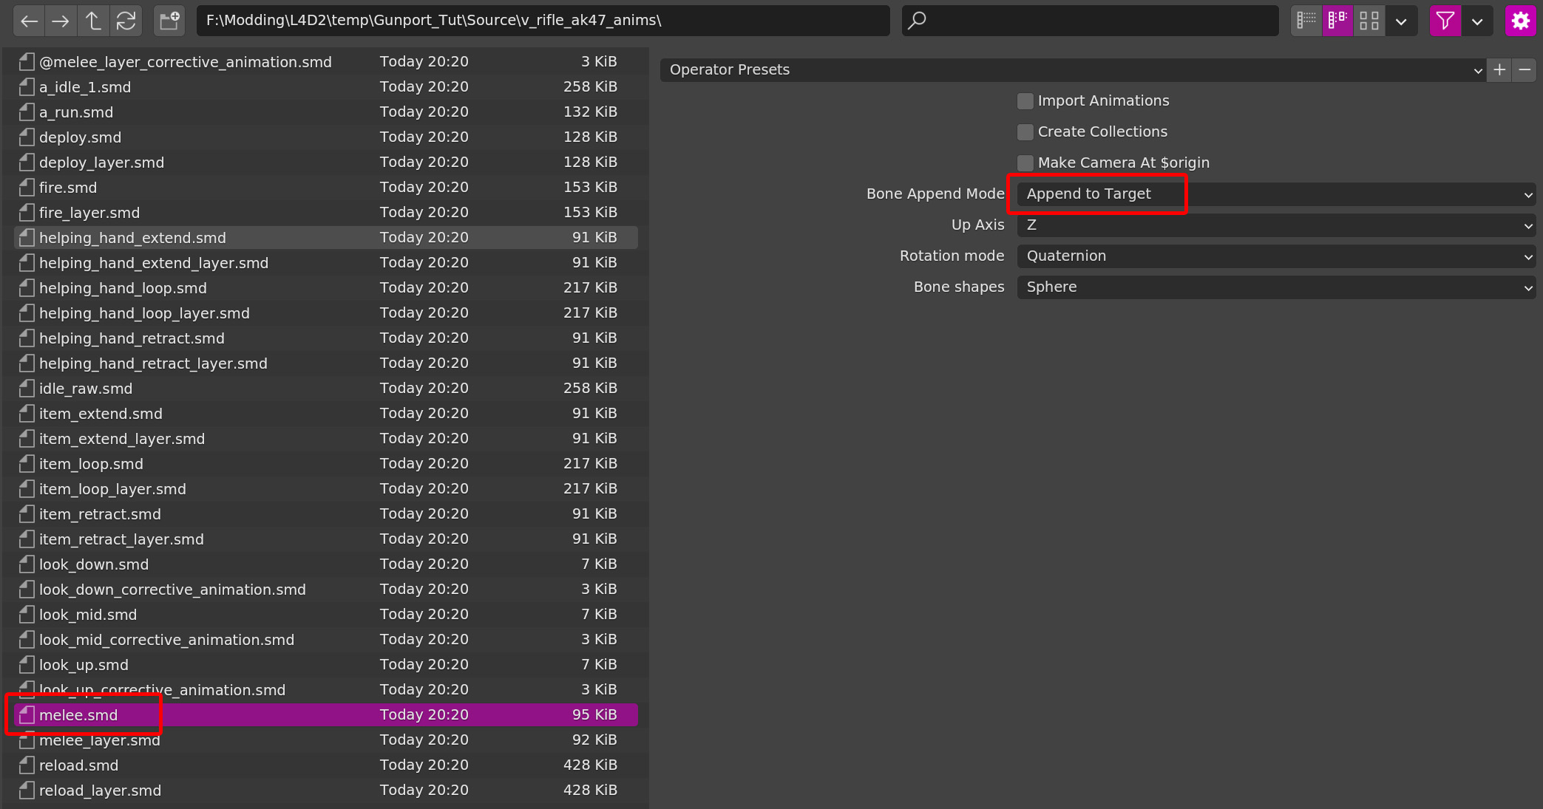
Task: Remove operator preset with minus button
Action: (x=1525, y=70)
